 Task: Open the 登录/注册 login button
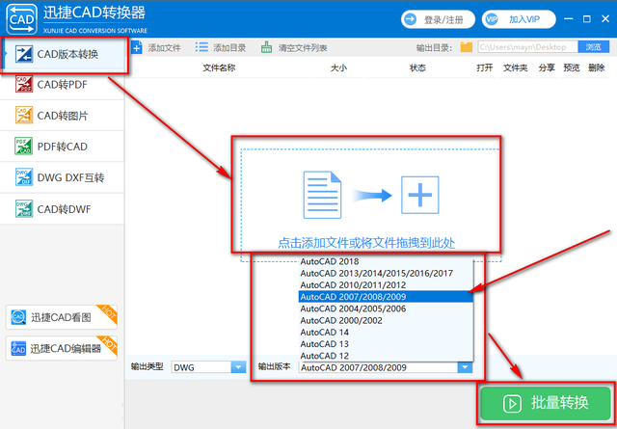(438, 19)
